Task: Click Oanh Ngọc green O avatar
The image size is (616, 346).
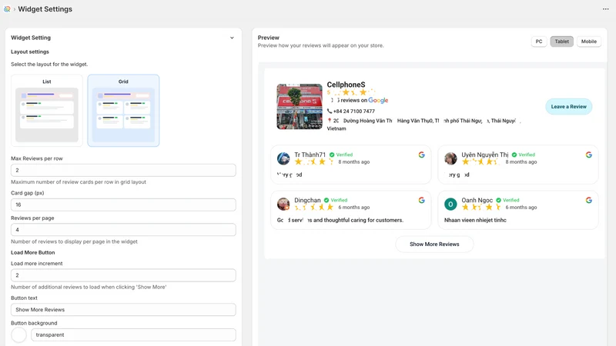Action: point(450,204)
